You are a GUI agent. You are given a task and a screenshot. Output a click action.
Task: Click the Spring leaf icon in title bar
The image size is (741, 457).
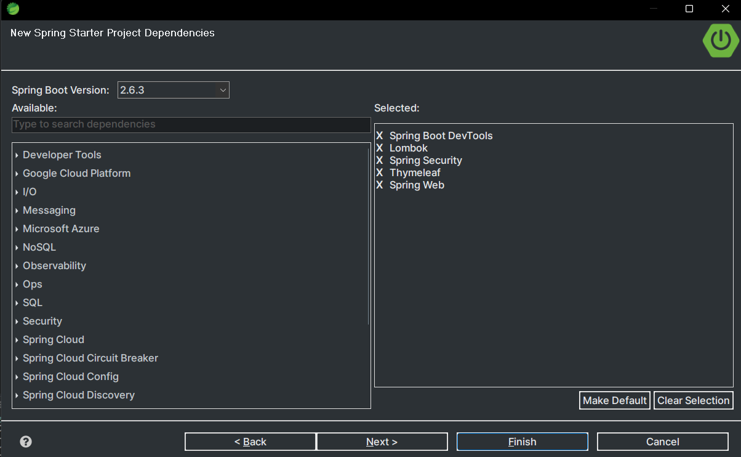13,9
